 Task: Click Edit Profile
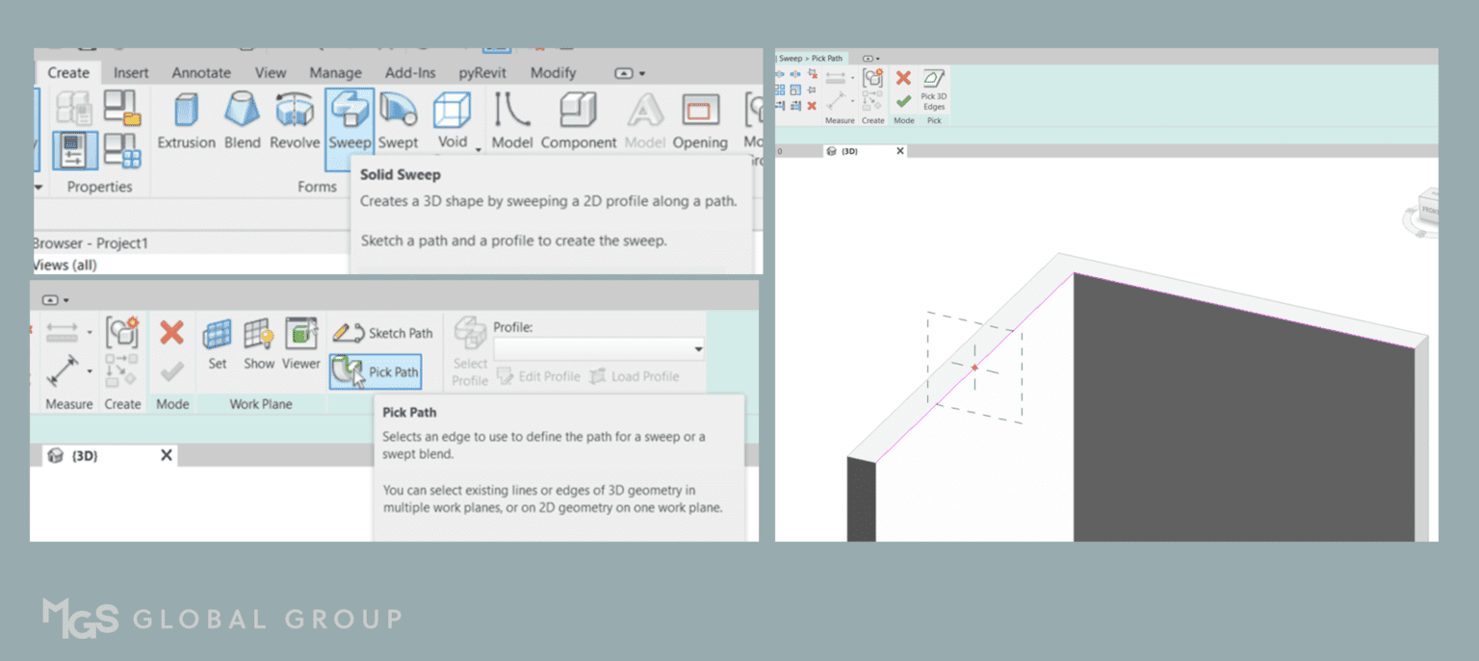(538, 376)
